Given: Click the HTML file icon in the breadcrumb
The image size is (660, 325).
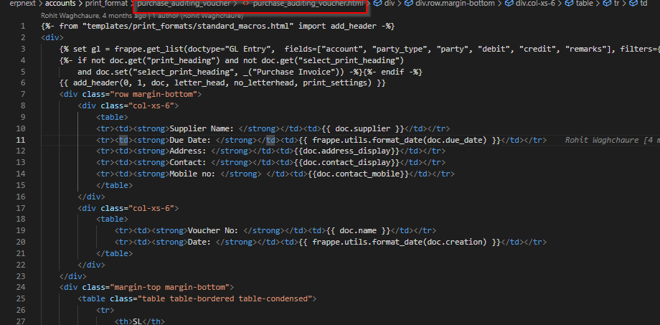Looking at the screenshot, I should pyautogui.click(x=245, y=4).
